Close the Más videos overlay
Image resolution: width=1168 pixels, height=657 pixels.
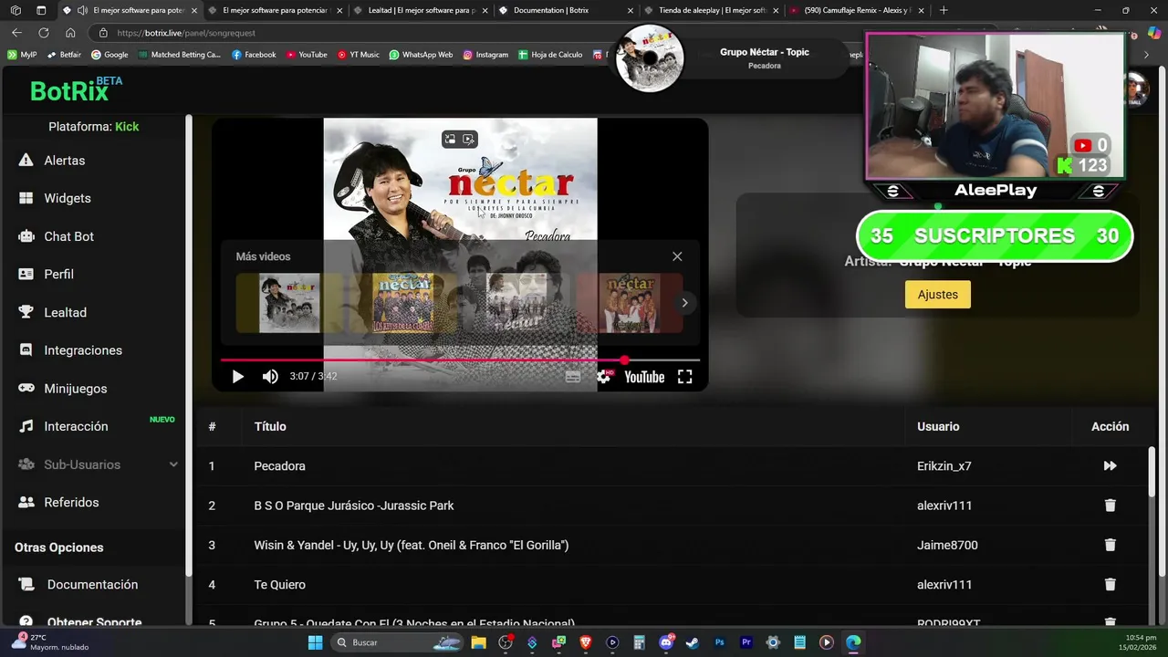coord(677,256)
